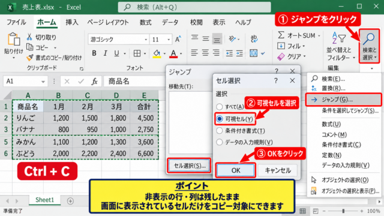Expand the Name Box dropdown arrow

43,82
